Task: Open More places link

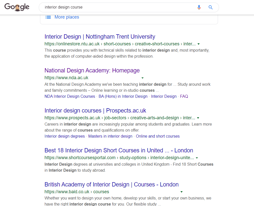Action: (67, 17)
